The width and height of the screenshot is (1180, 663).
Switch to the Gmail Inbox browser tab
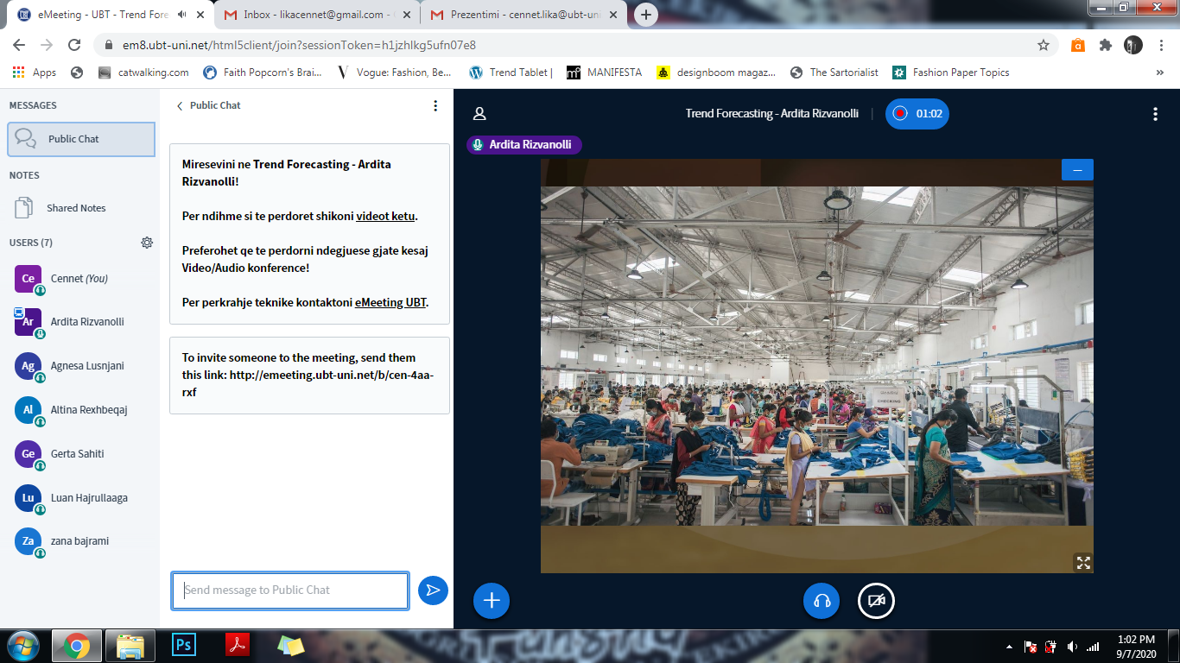click(314, 15)
